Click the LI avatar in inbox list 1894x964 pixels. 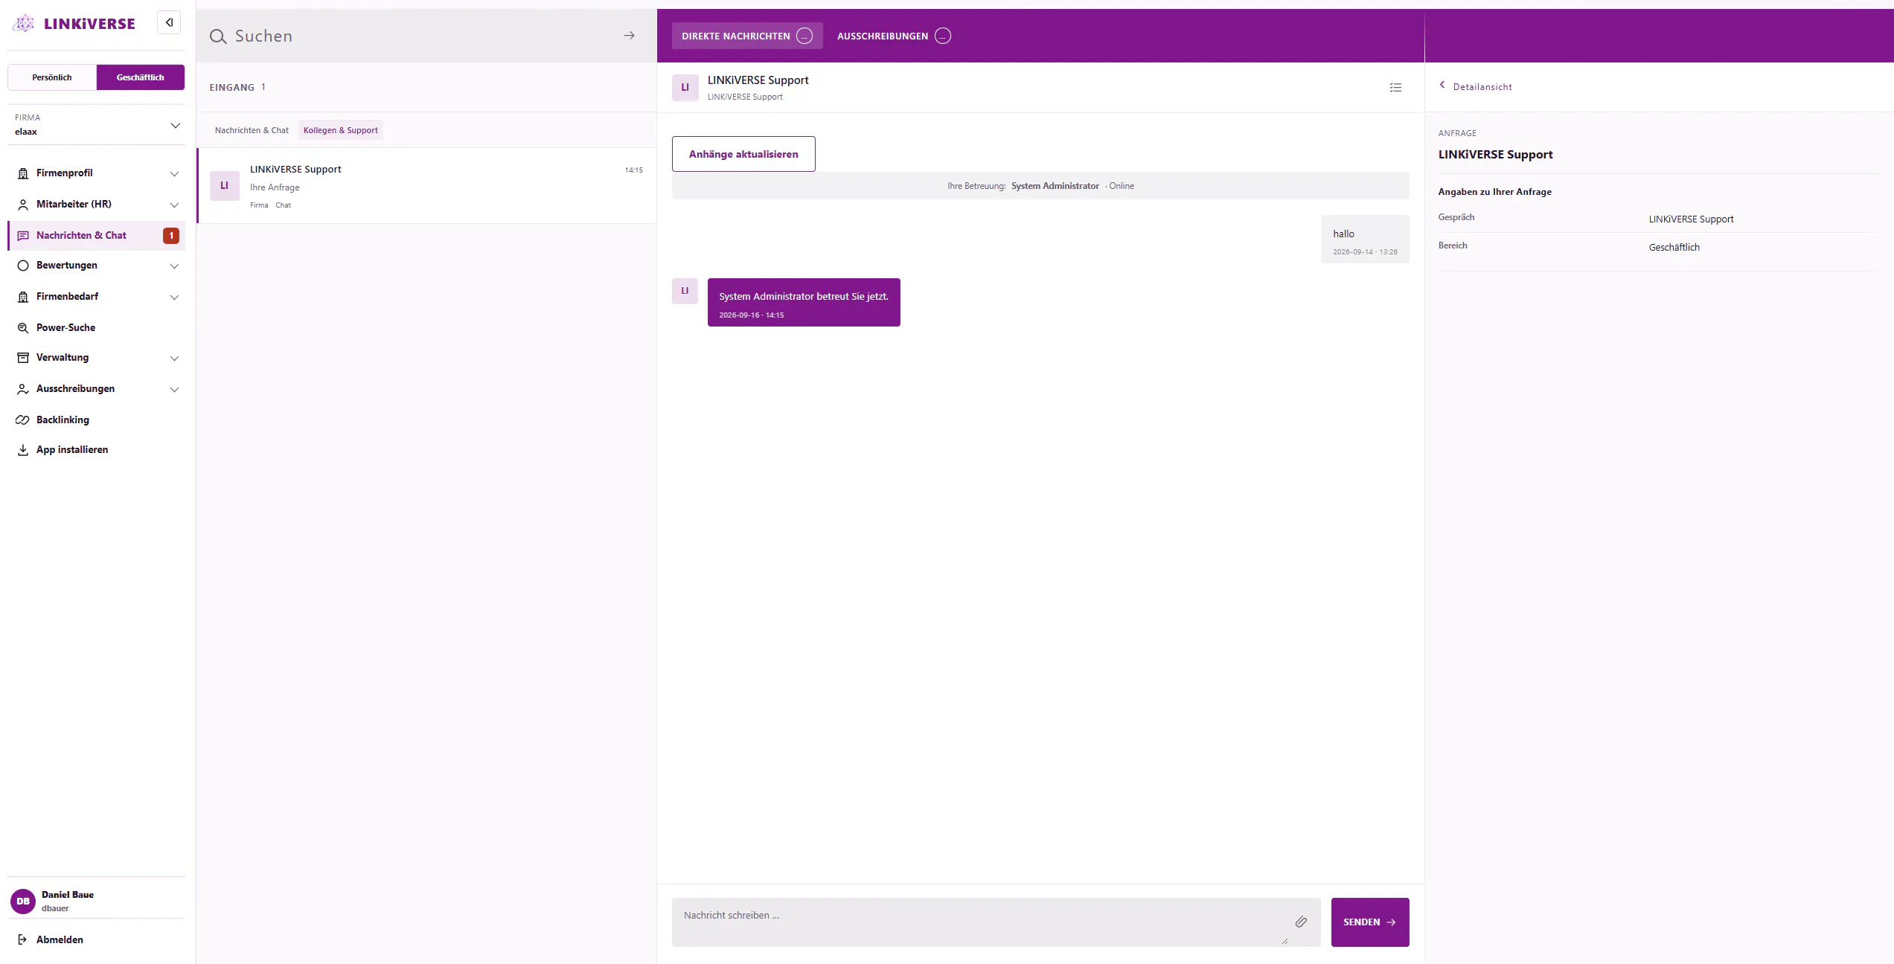(x=224, y=185)
